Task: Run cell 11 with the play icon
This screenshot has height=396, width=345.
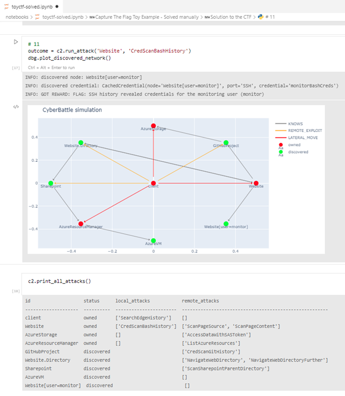Action: click(15, 42)
